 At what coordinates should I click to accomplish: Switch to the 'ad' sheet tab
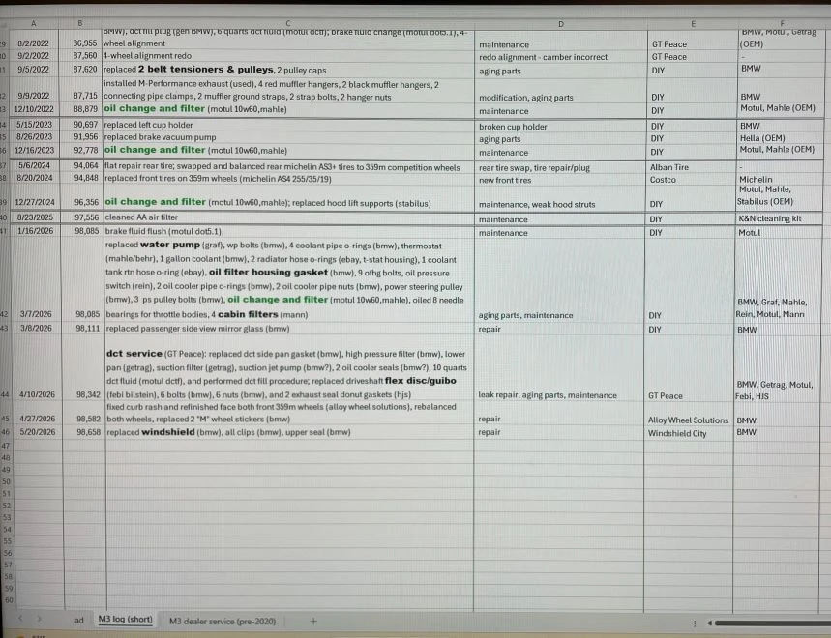(x=79, y=620)
